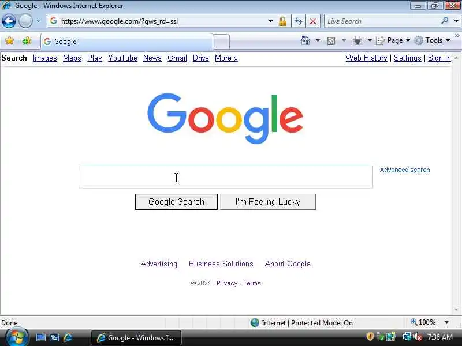Open the YouTube link
Image resolution: width=462 pixels, height=346 pixels.
click(122, 58)
